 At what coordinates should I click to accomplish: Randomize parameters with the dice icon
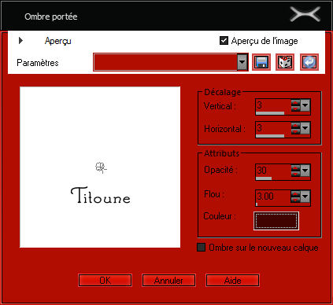pyautogui.click(x=285, y=62)
